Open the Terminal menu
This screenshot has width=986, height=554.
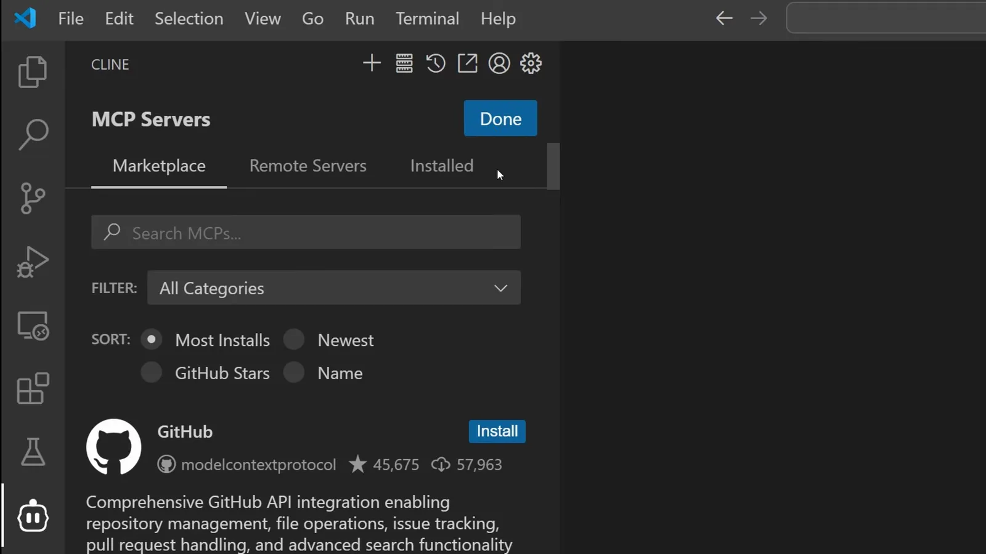[427, 18]
